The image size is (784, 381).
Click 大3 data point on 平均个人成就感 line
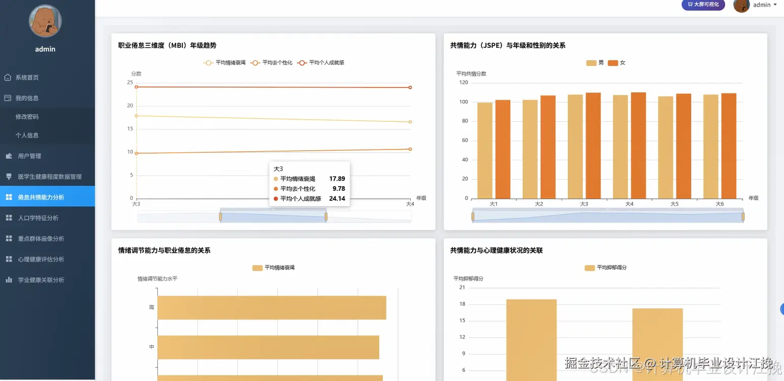137,87
